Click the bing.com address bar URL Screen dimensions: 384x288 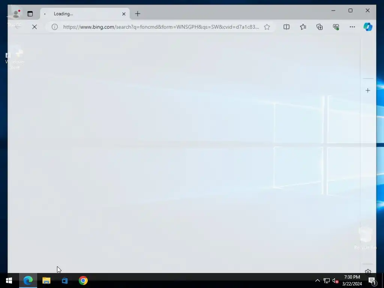click(x=161, y=27)
